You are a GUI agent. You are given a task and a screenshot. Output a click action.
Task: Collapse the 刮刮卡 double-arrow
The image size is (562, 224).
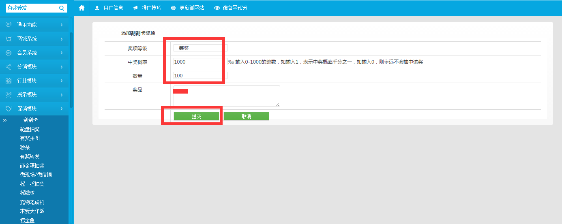[5, 120]
